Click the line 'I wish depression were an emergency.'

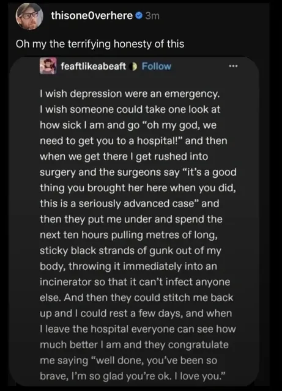coord(130,93)
